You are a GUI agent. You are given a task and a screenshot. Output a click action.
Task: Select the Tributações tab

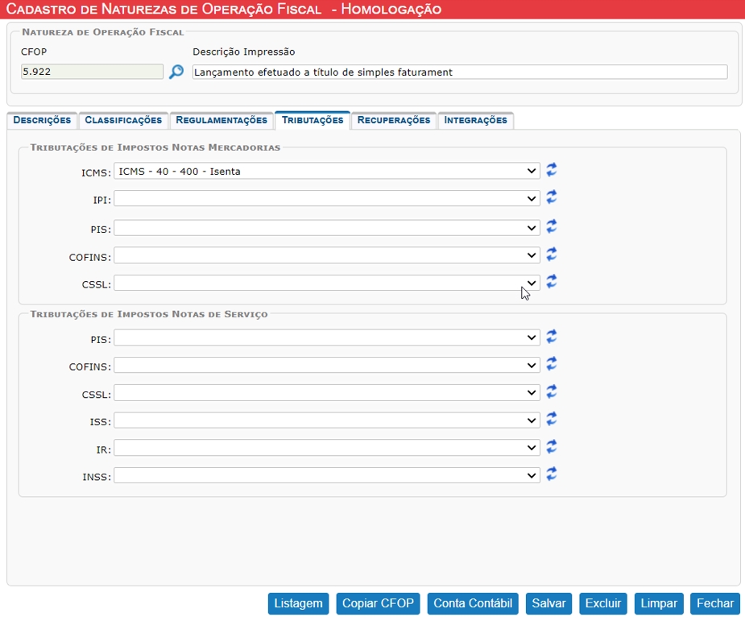pyautogui.click(x=312, y=120)
